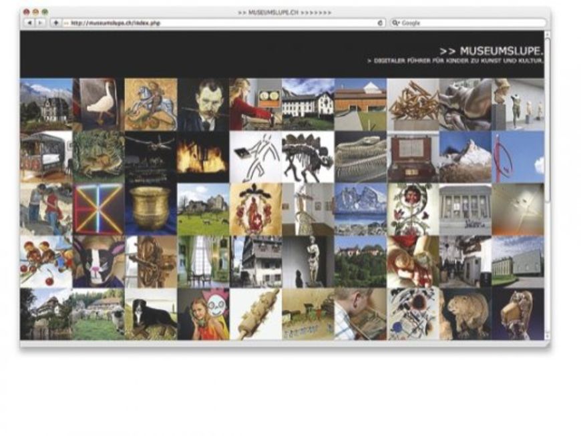Open the red ring sculpture against sky thumbnail
The height and width of the screenshot is (436, 581).
(x=518, y=157)
